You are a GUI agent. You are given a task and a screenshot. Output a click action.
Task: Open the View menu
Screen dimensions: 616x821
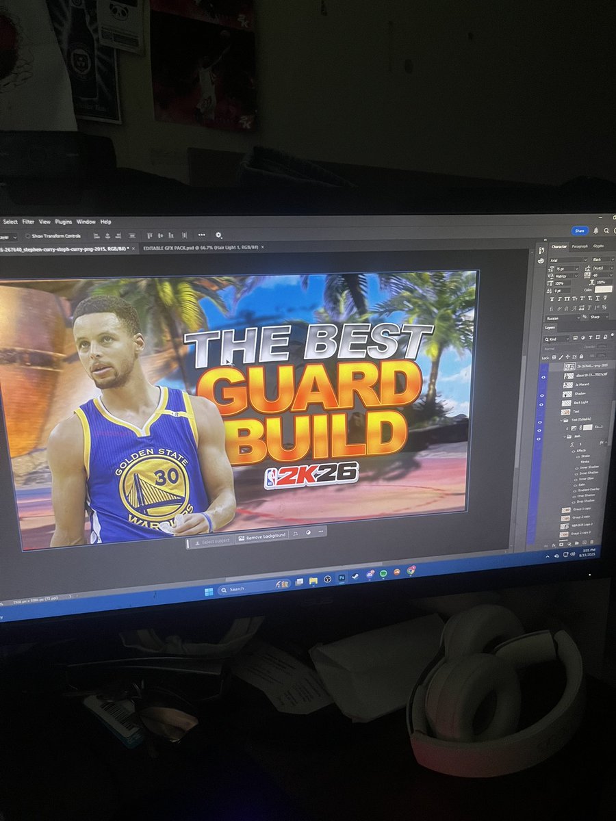(44, 222)
